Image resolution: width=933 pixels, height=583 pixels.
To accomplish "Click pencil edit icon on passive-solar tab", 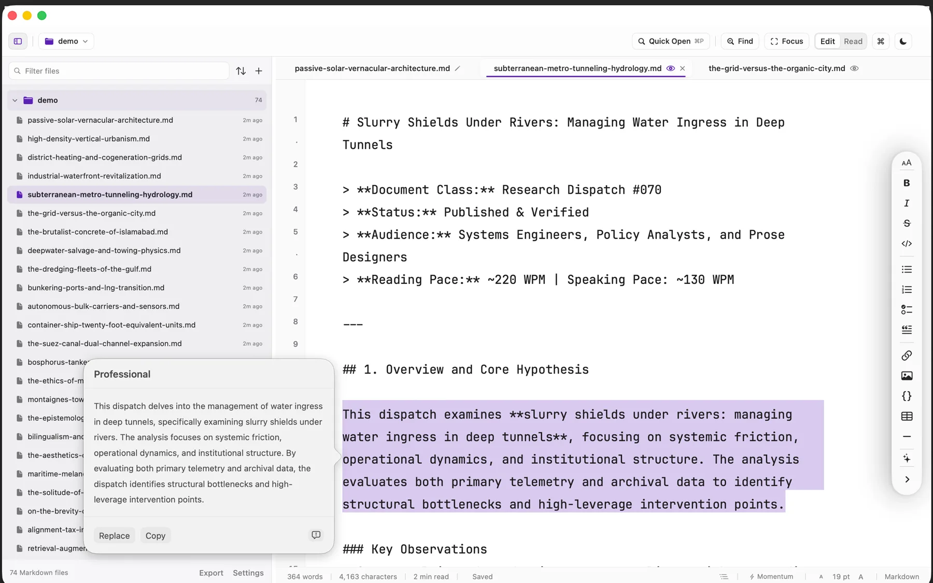I will tap(457, 68).
